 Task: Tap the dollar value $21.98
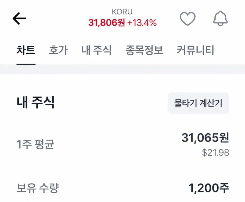[x=216, y=153]
